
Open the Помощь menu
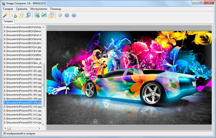tap(56, 9)
